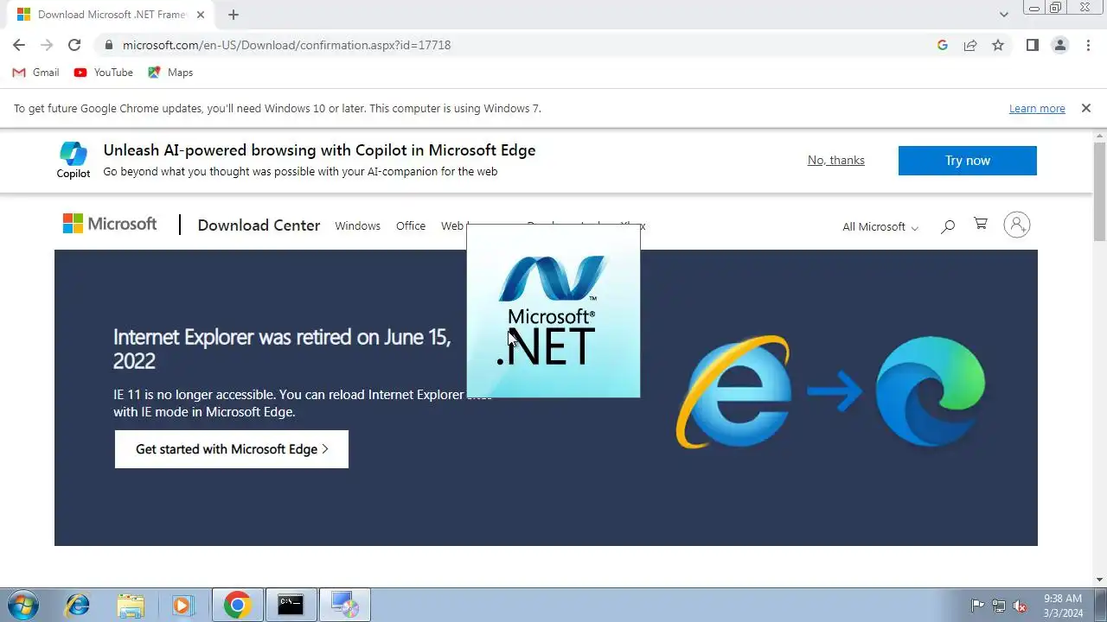Screen dimensions: 1107x622
Task: Open Office menu in Download Center
Action: point(411,226)
